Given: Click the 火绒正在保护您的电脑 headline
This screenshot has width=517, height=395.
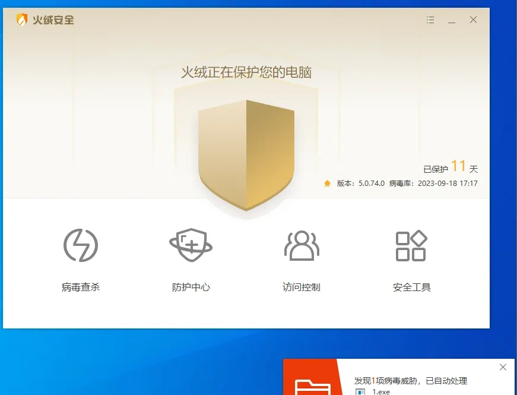Looking at the screenshot, I should point(246,72).
